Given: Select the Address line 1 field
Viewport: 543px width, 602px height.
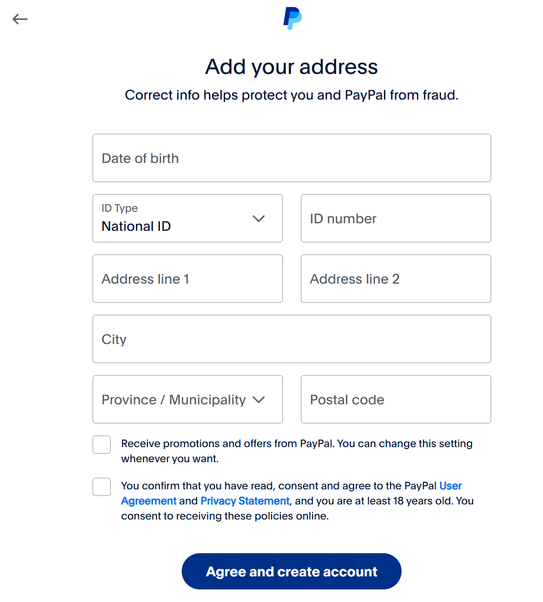Looking at the screenshot, I should point(187,279).
